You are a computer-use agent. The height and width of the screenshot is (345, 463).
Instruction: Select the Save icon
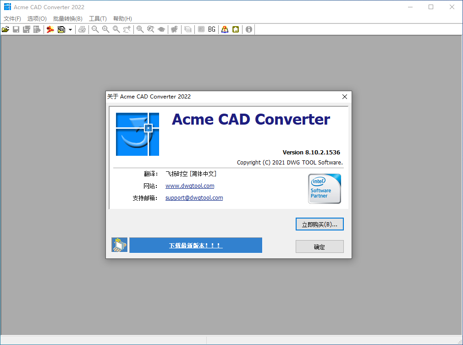pos(16,29)
